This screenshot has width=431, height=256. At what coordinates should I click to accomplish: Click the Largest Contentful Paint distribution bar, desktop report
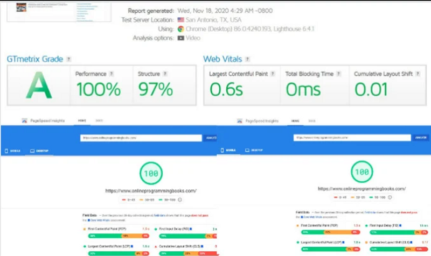(x=119, y=253)
